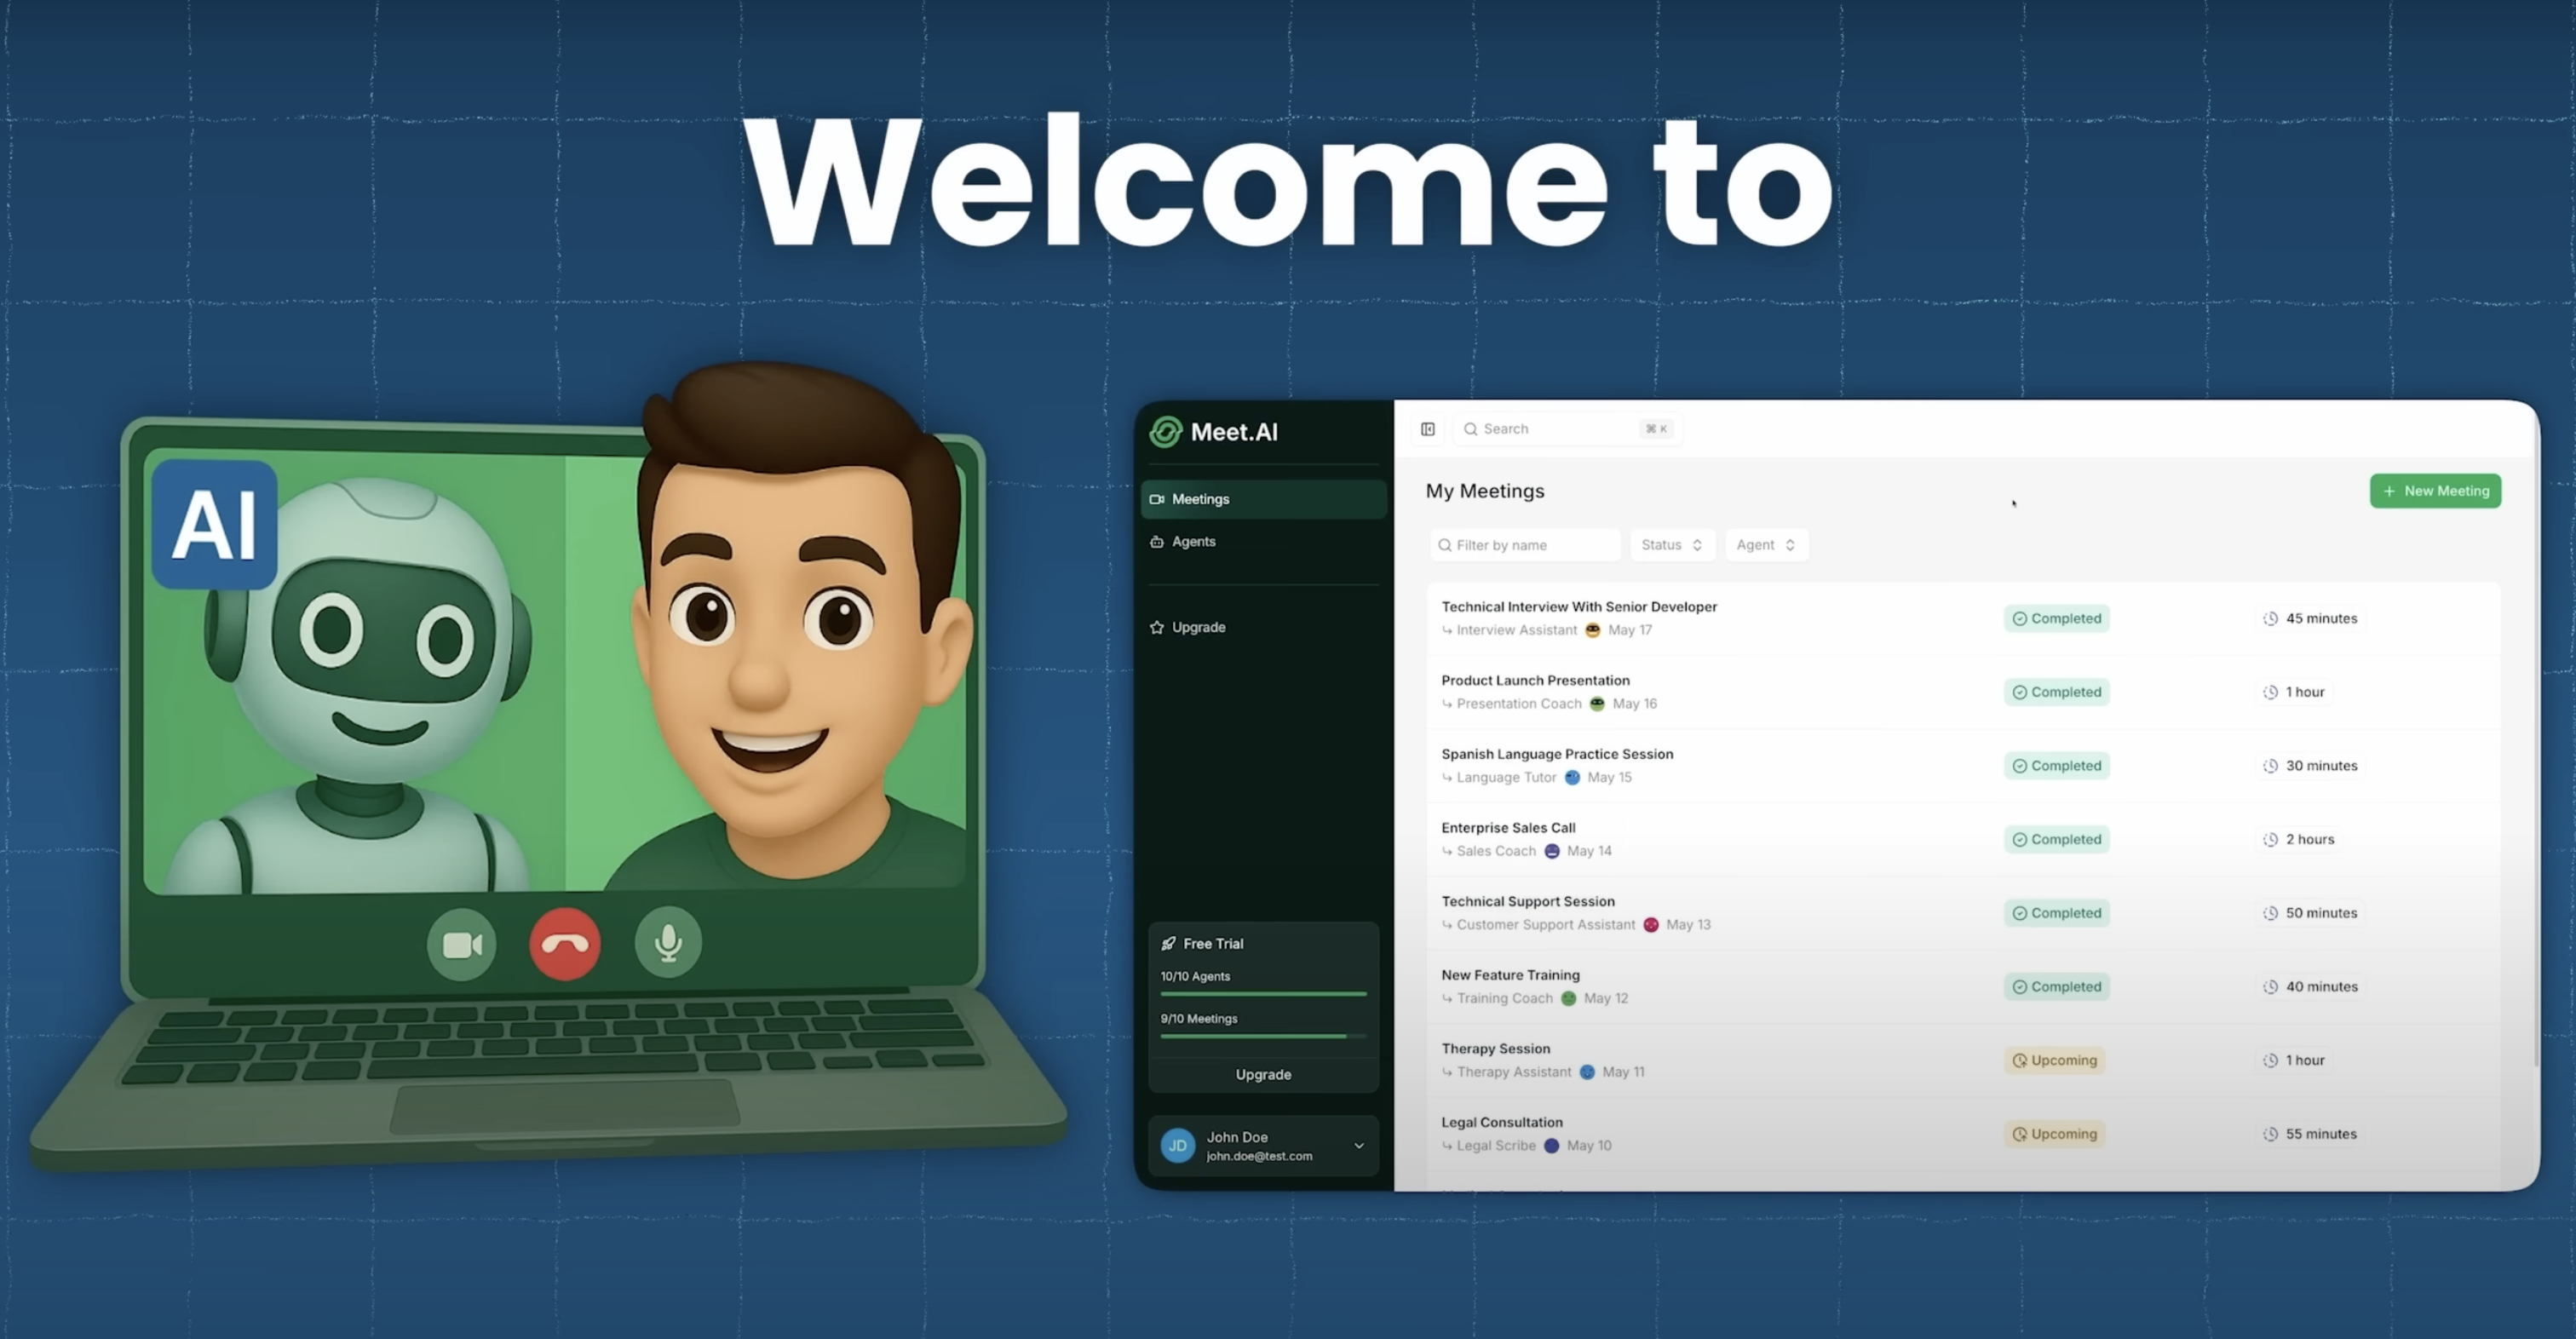Click Completed badge on Technical Interview row

click(x=2057, y=618)
